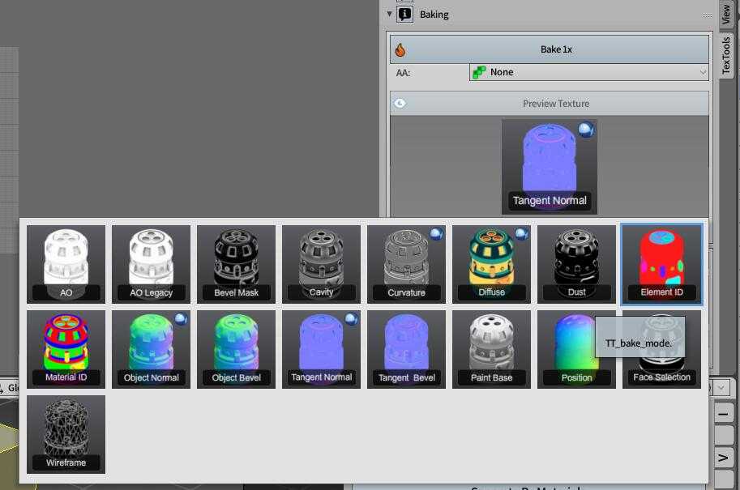Select the Material ID bake mode

click(x=66, y=349)
